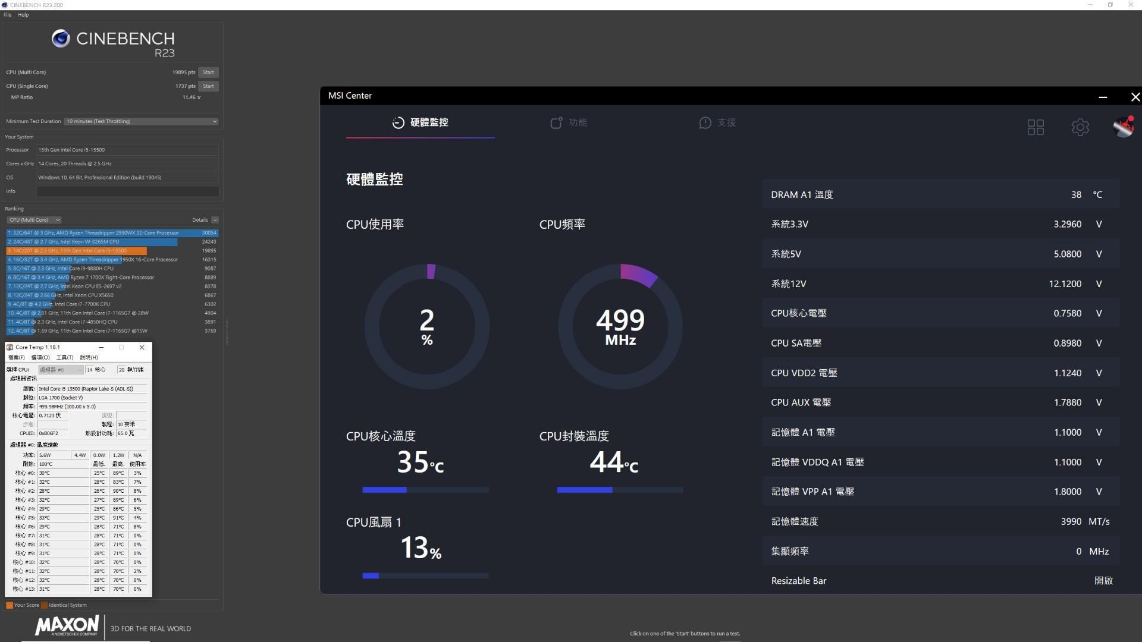
Task: Select the 記憶體 A1 電壓 row
Action: coord(941,432)
